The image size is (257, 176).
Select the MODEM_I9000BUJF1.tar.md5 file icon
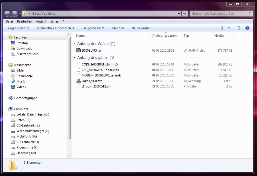pos(79,75)
